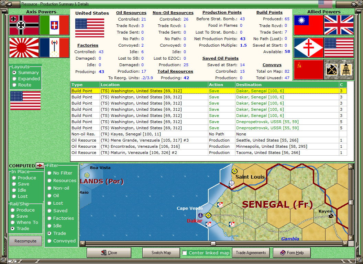Click the Oil Resources heading

[131, 13]
